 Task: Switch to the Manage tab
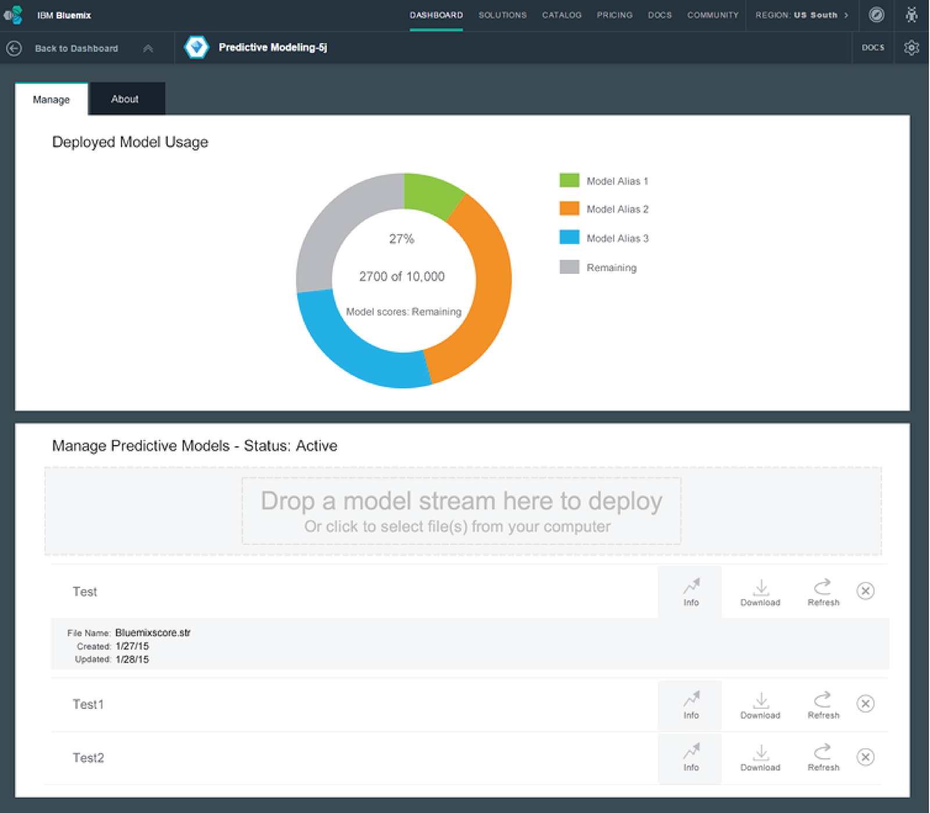click(51, 99)
